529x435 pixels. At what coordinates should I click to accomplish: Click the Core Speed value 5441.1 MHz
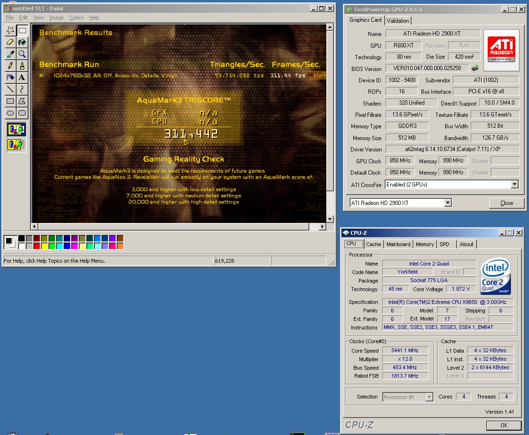[405, 350]
